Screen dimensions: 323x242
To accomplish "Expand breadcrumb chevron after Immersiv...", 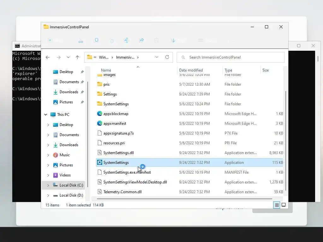I will 138,57.
